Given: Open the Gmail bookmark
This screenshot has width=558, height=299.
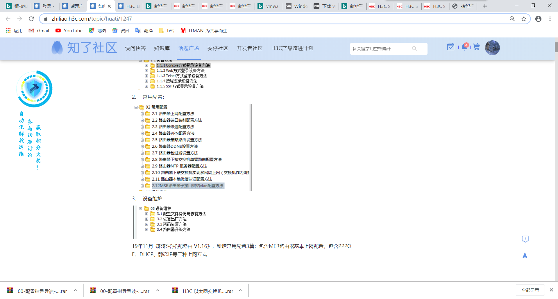Looking at the screenshot, I should [x=39, y=30].
